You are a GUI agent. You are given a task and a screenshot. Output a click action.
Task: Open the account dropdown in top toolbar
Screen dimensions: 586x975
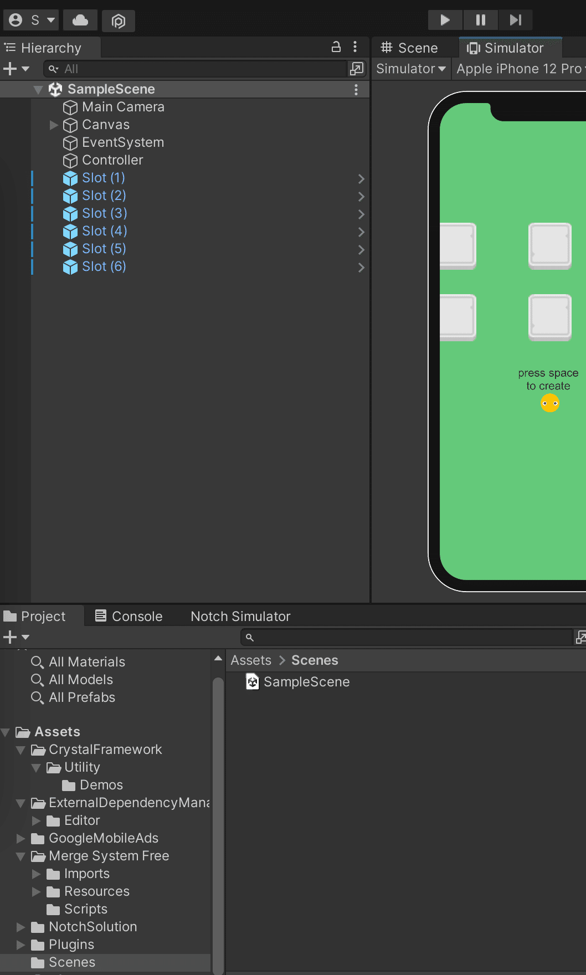tap(32, 20)
